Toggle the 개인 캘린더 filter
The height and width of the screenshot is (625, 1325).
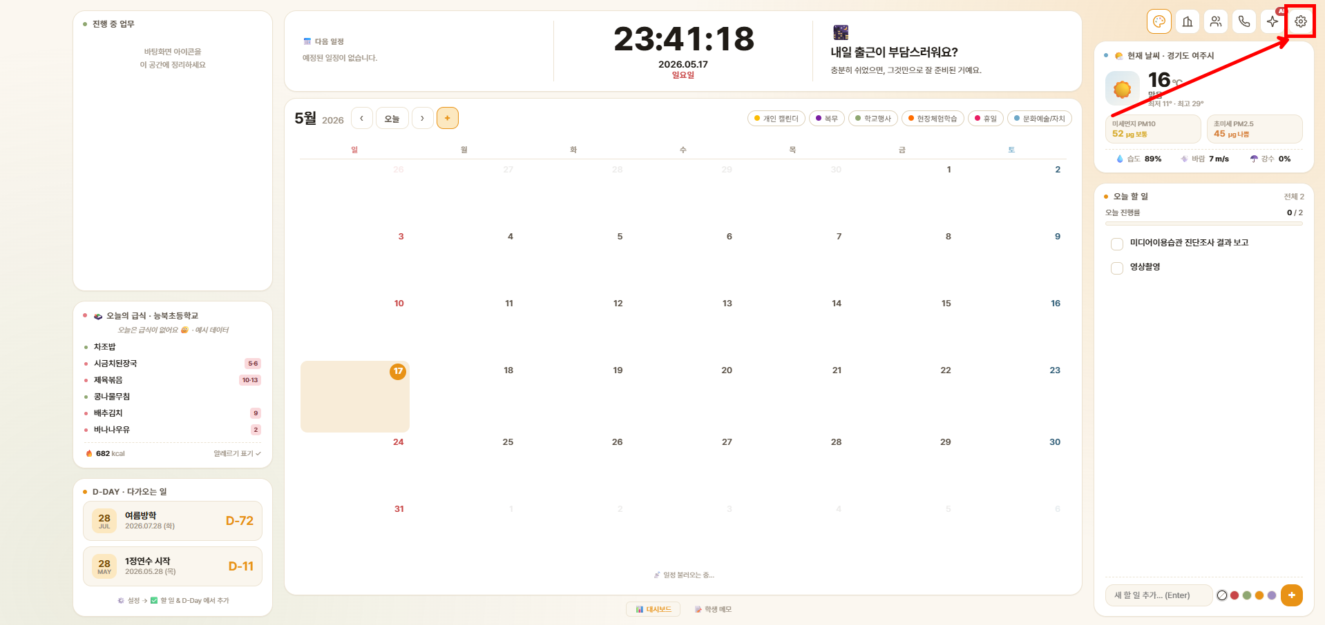tap(776, 119)
